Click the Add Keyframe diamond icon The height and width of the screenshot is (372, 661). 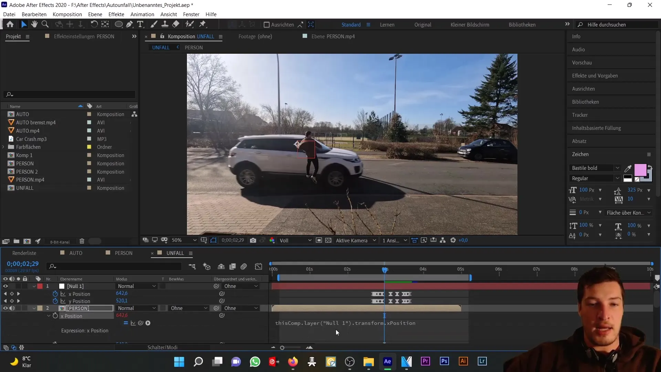pyautogui.click(x=12, y=293)
